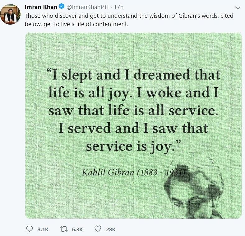Click the 3.1K replies count
245x236 pixels.
[x=43, y=229]
